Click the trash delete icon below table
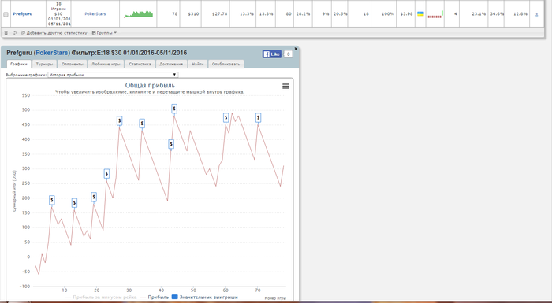The image size is (552, 303). click(x=6, y=33)
